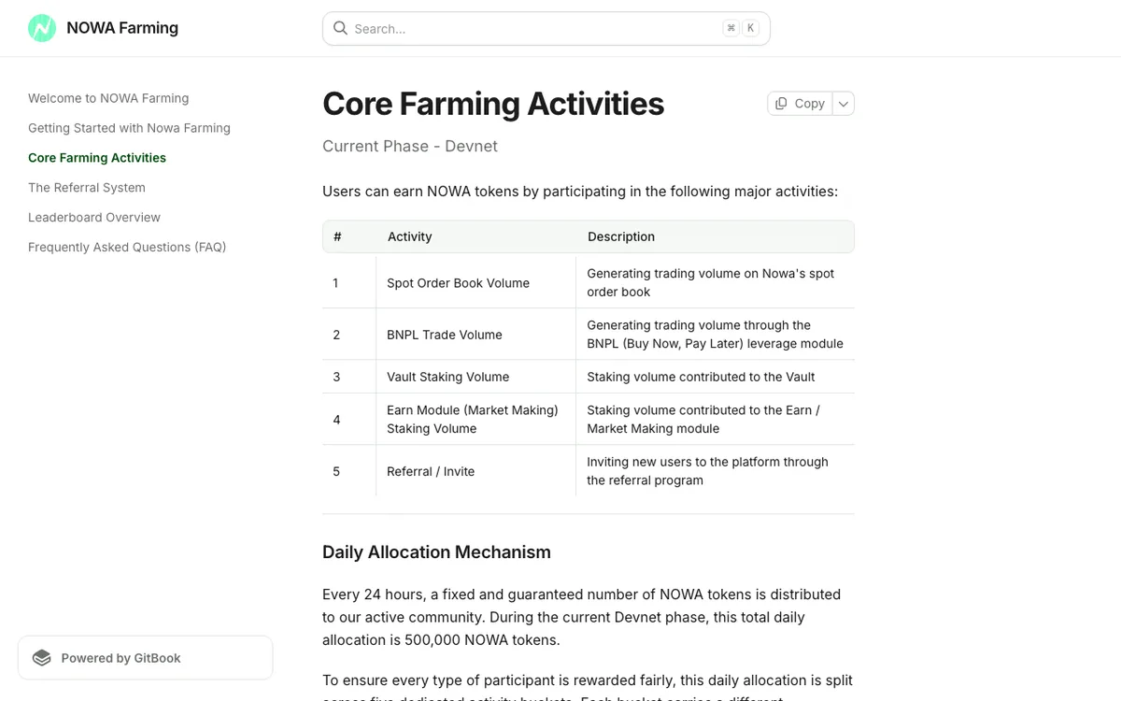Open Getting Started with Nowa Farming
Viewport: 1121px width, 701px height.
pyautogui.click(x=129, y=128)
